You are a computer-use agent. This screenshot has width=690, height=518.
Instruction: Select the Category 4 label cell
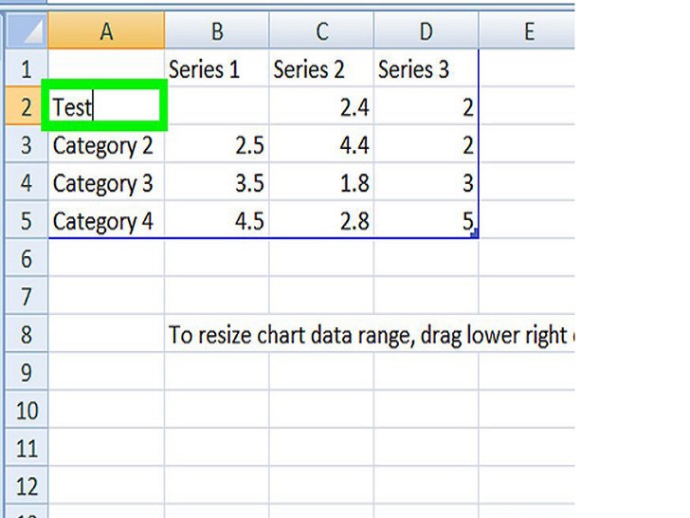tap(106, 222)
